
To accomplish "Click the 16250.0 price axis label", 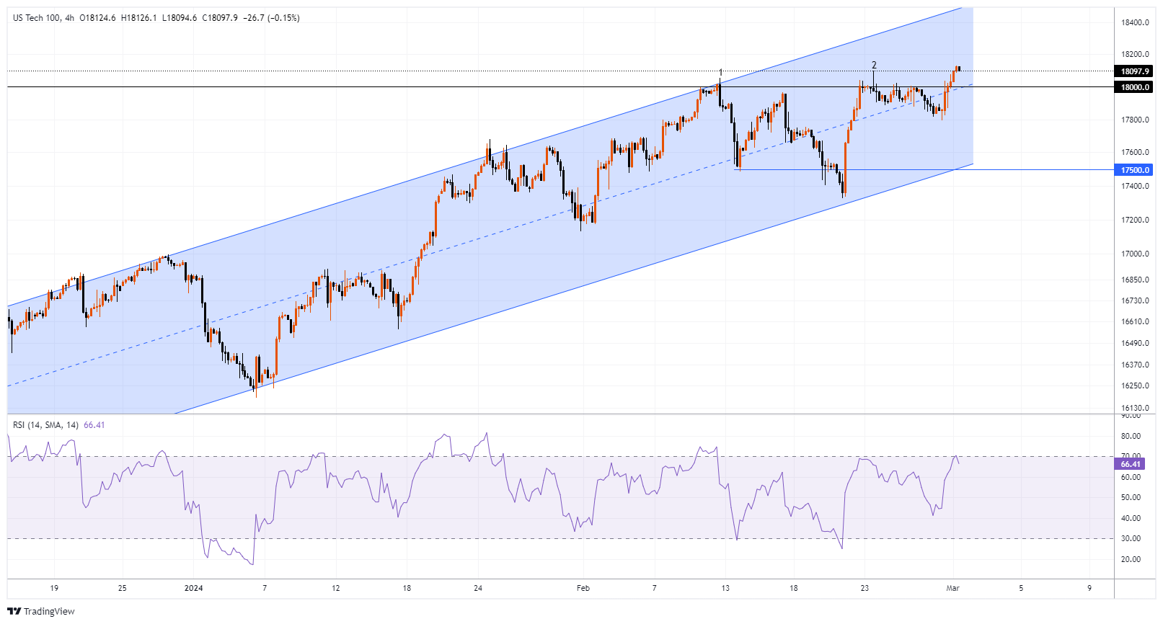I will click(1135, 385).
